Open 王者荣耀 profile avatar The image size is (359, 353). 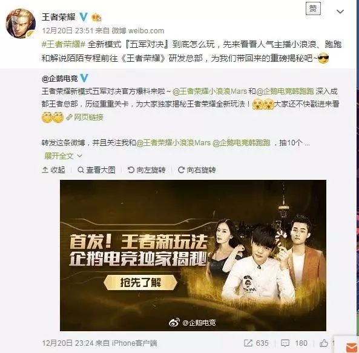pyautogui.click(x=21, y=24)
